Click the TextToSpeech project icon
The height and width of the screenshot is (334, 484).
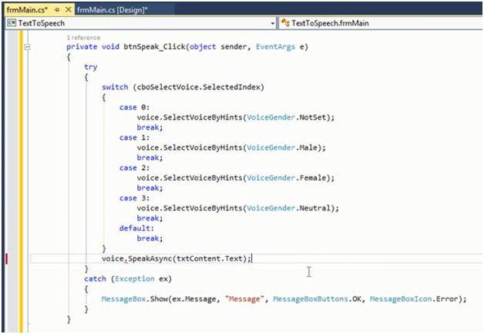pos(12,23)
